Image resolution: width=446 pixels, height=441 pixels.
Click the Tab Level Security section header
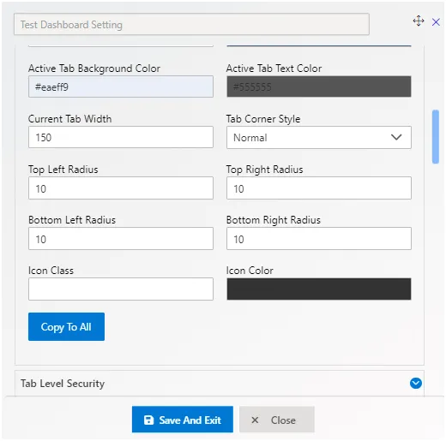(220, 384)
